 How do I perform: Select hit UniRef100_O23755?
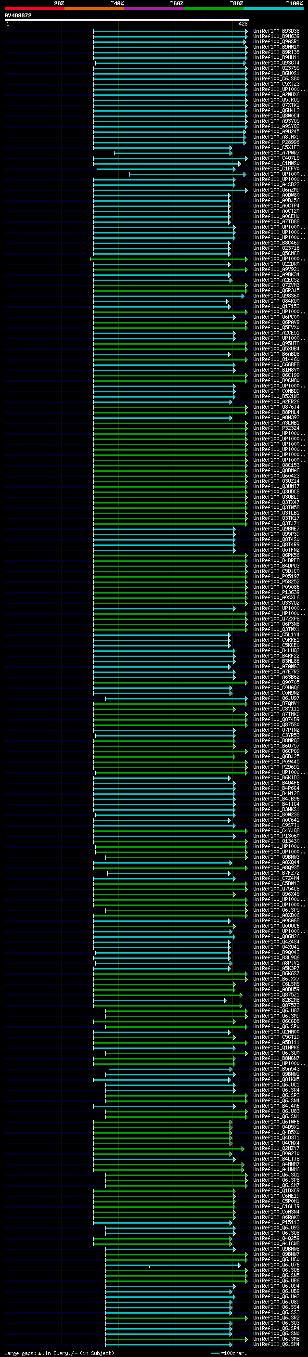pos(276,68)
